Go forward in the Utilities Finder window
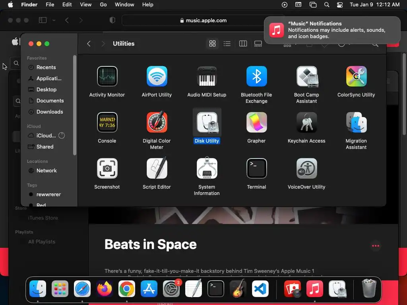The height and width of the screenshot is (305, 407). (103, 44)
